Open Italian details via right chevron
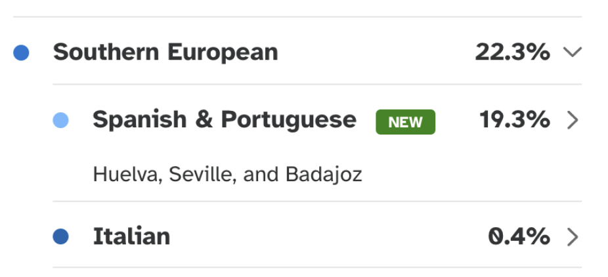Viewport: 608px width, 277px height. [x=573, y=236]
